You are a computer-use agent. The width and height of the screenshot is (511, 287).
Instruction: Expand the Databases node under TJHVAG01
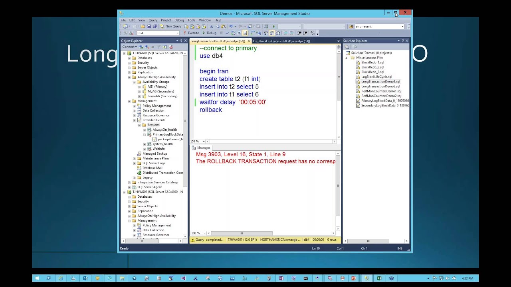(129, 58)
